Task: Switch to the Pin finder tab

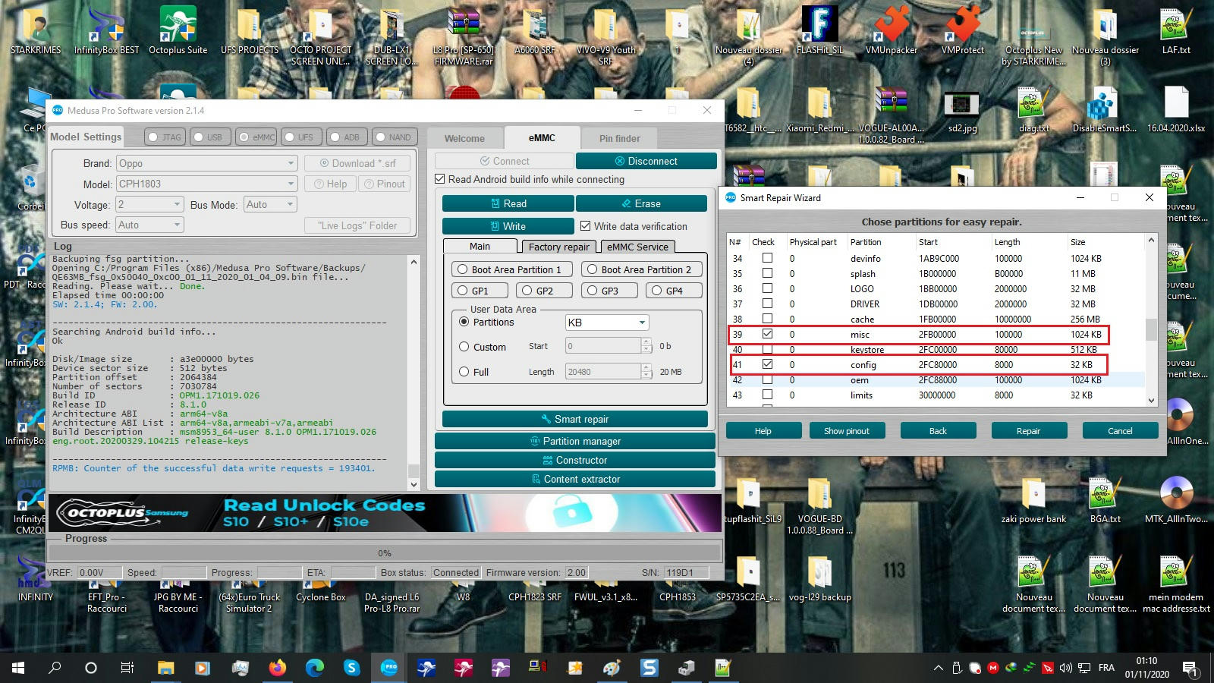Action: point(619,138)
